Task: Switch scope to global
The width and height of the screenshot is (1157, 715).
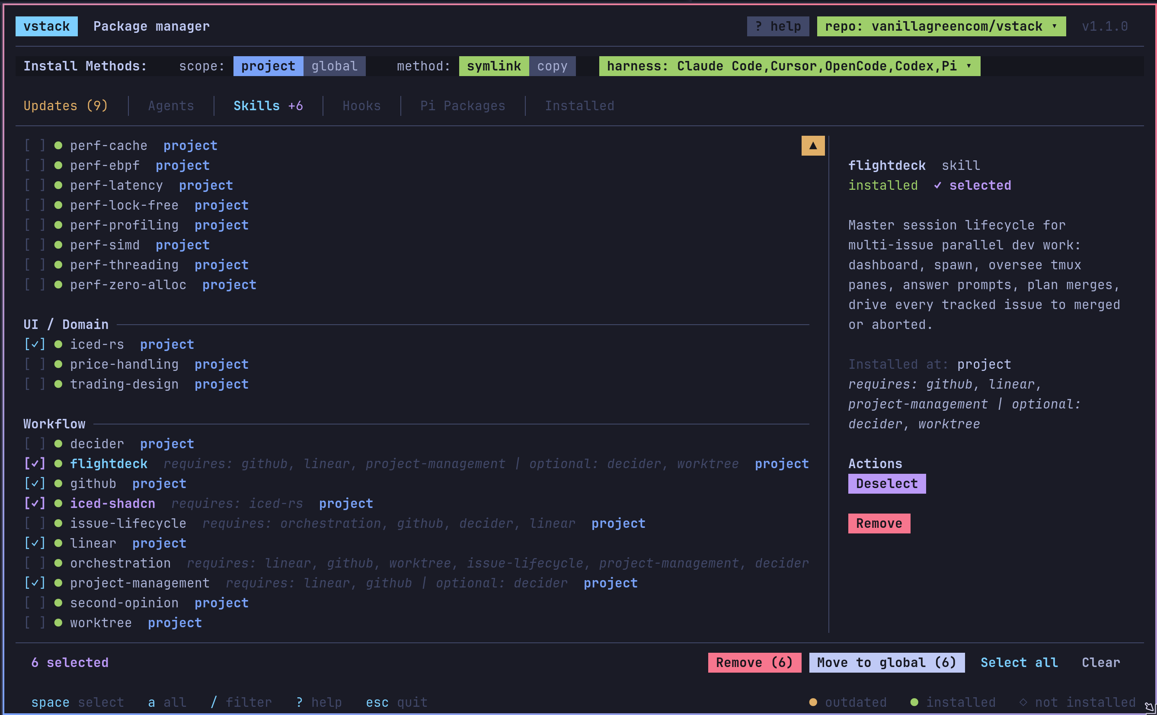Action: tap(334, 66)
